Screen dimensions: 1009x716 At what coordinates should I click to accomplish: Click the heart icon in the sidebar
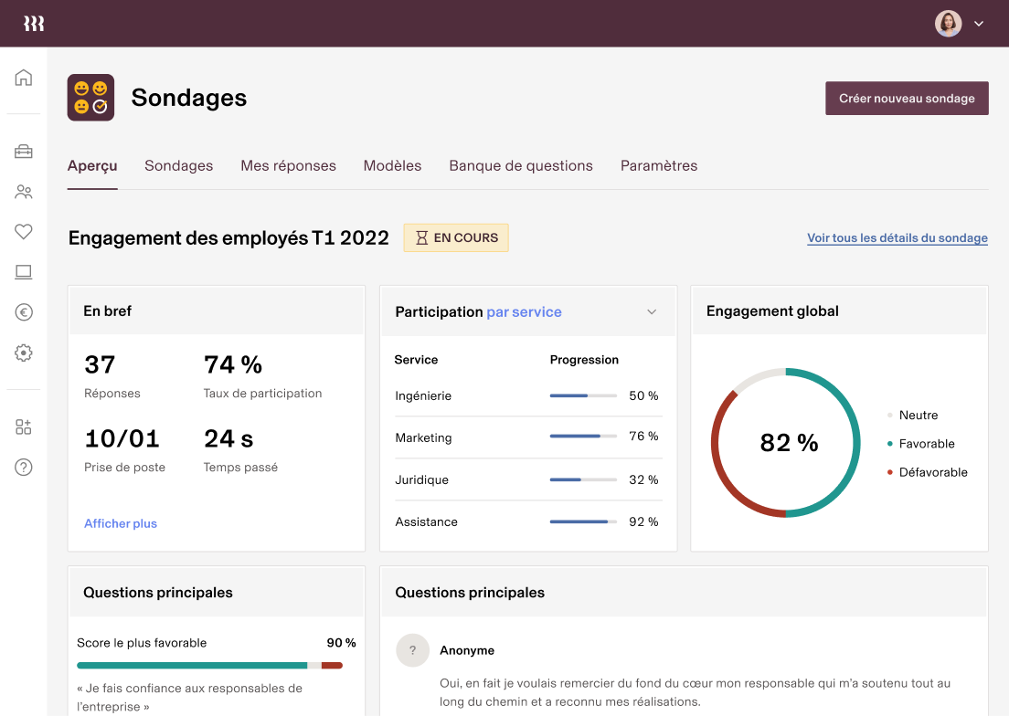coord(24,232)
